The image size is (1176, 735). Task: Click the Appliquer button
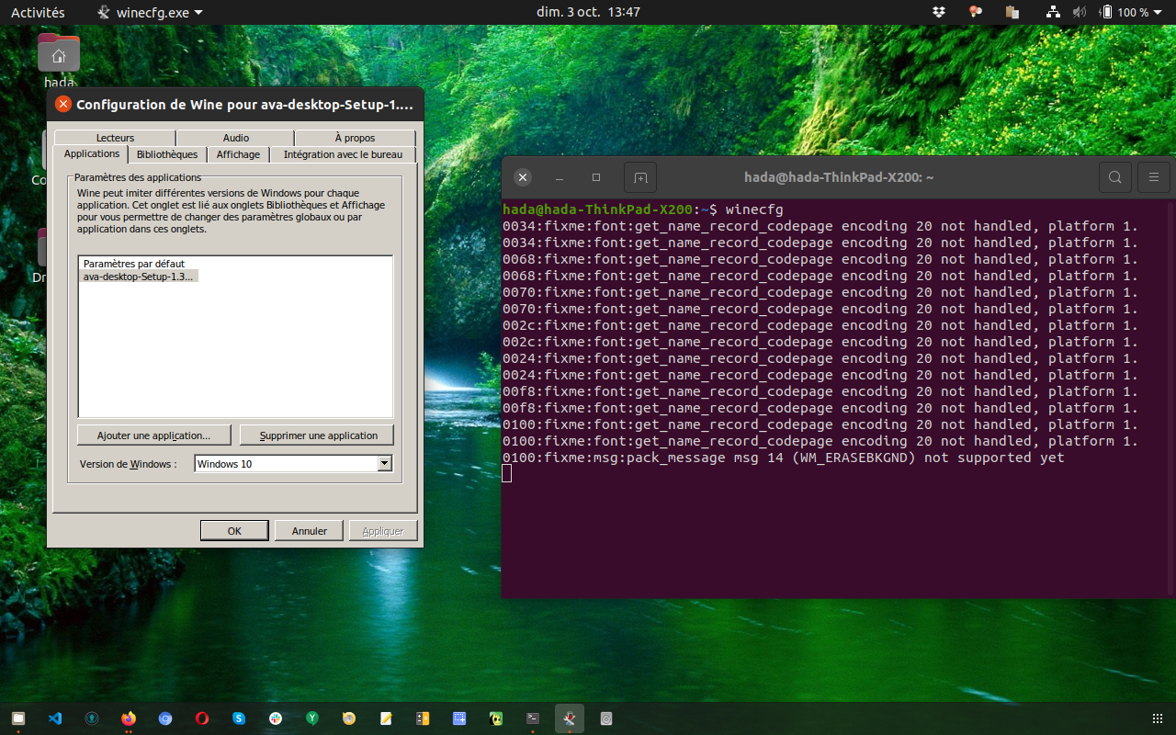point(383,531)
